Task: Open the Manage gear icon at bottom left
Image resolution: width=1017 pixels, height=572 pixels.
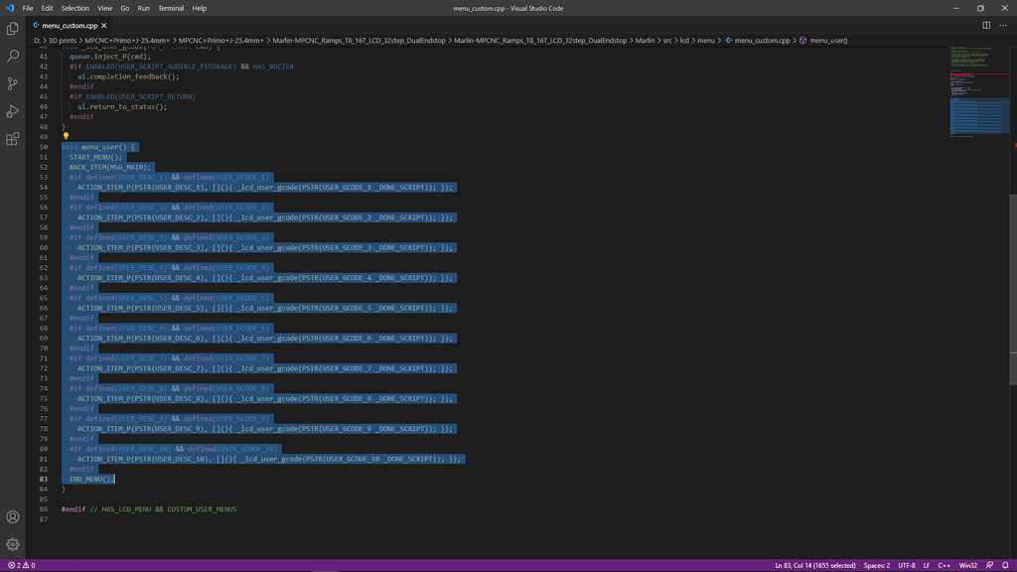Action: tap(12, 543)
